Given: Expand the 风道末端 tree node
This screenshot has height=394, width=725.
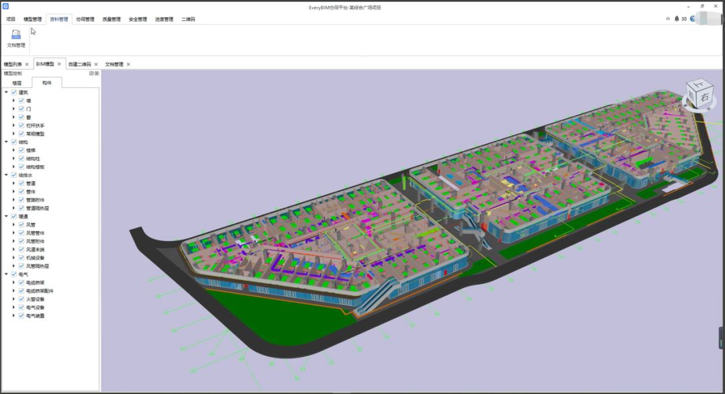Looking at the screenshot, I should (x=14, y=250).
